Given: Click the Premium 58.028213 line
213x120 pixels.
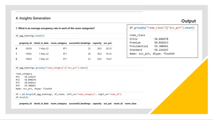Looking at the screenshot, I should (x=149, y=43).
